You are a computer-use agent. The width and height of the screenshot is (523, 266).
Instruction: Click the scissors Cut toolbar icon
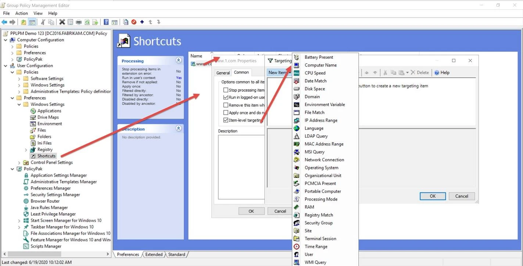43,22
